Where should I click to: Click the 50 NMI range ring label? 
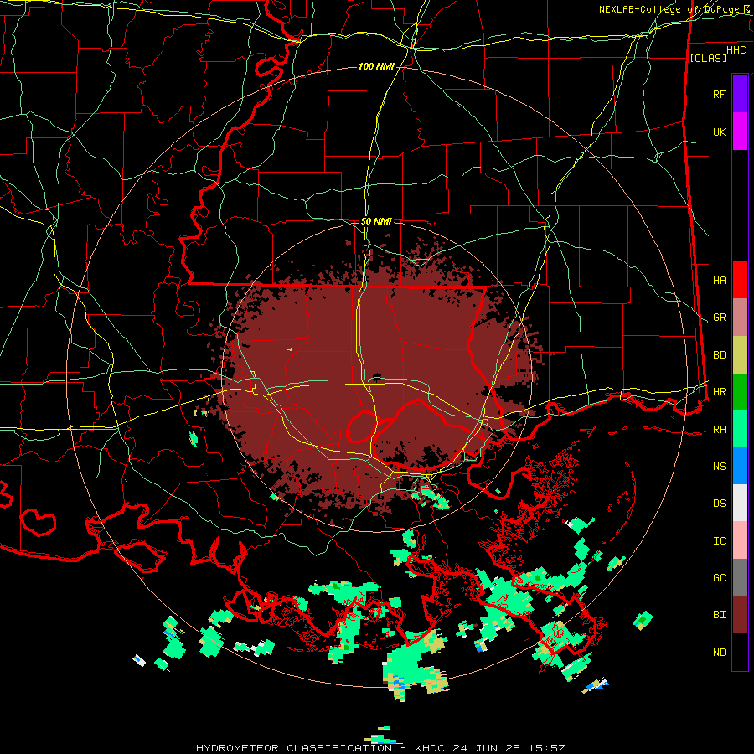click(x=376, y=221)
